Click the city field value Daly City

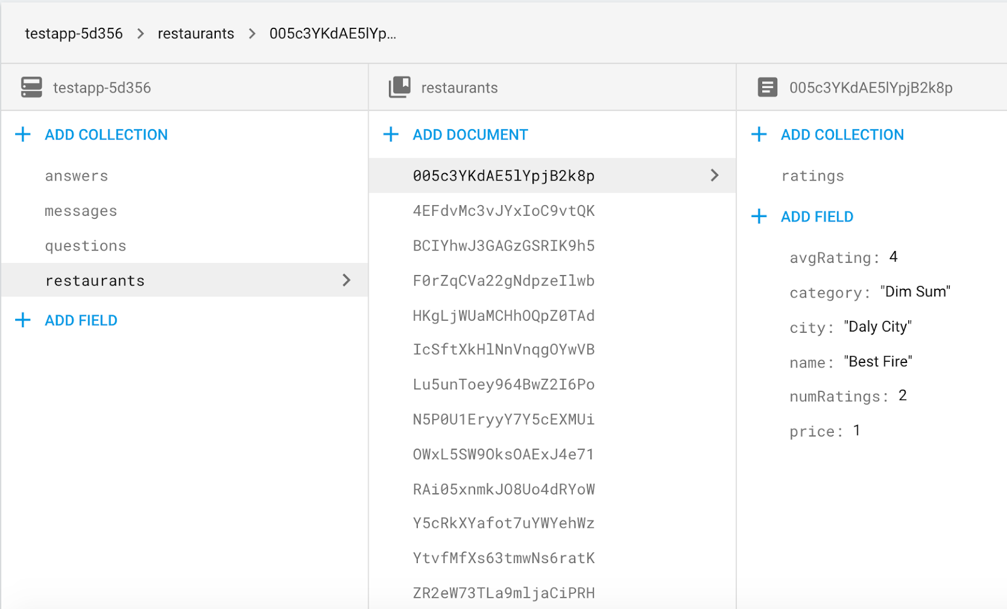(877, 327)
